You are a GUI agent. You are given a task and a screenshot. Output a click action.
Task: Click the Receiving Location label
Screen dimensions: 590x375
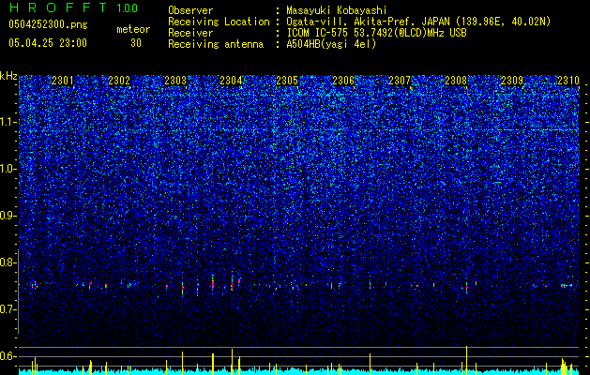pos(219,22)
